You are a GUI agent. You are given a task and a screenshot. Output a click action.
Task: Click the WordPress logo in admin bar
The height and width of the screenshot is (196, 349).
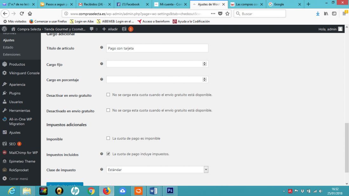pyautogui.click(x=4, y=29)
